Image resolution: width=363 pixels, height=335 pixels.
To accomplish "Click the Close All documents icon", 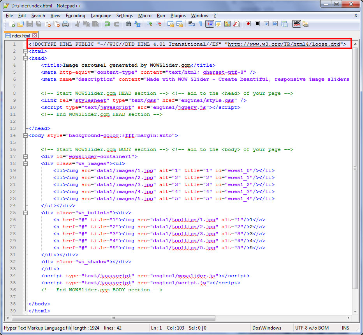I will (x=56, y=24).
